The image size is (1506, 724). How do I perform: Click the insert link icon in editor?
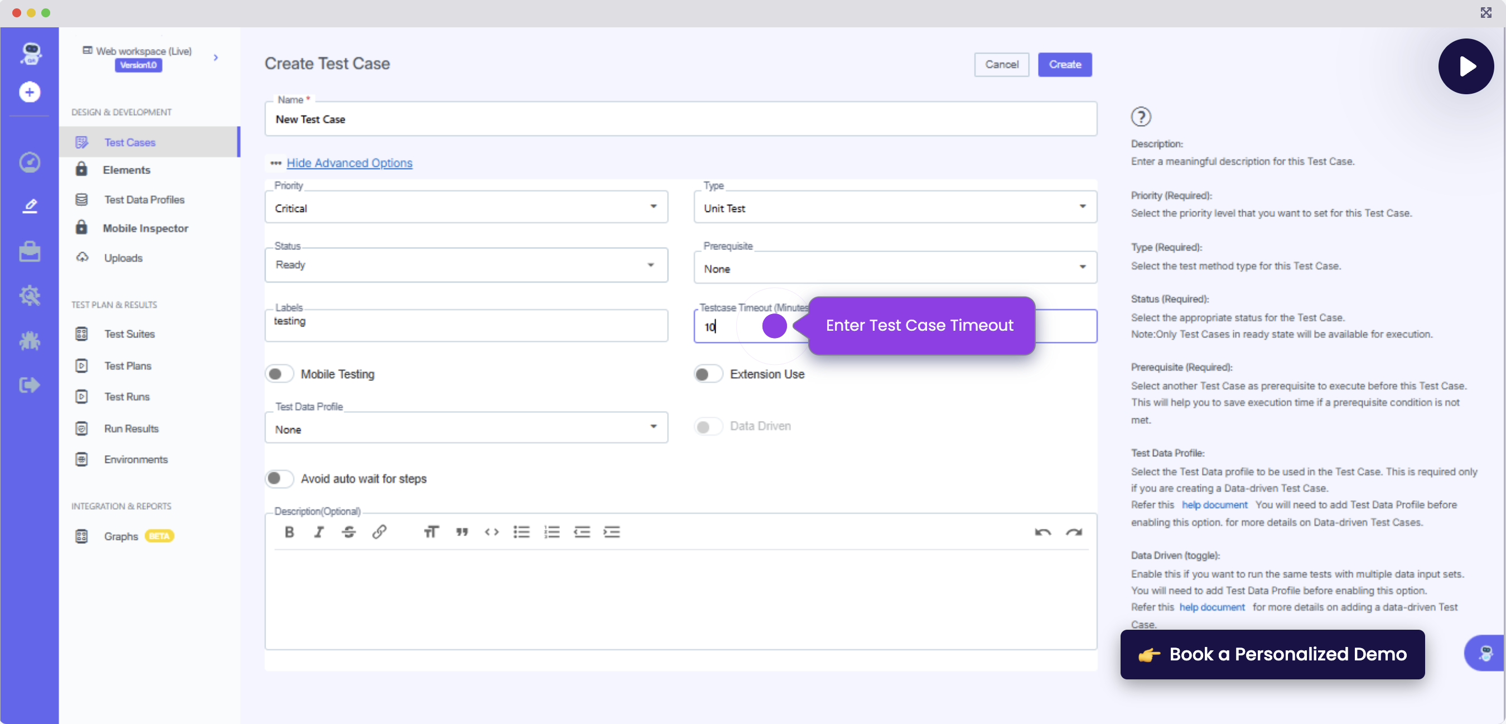coord(379,532)
